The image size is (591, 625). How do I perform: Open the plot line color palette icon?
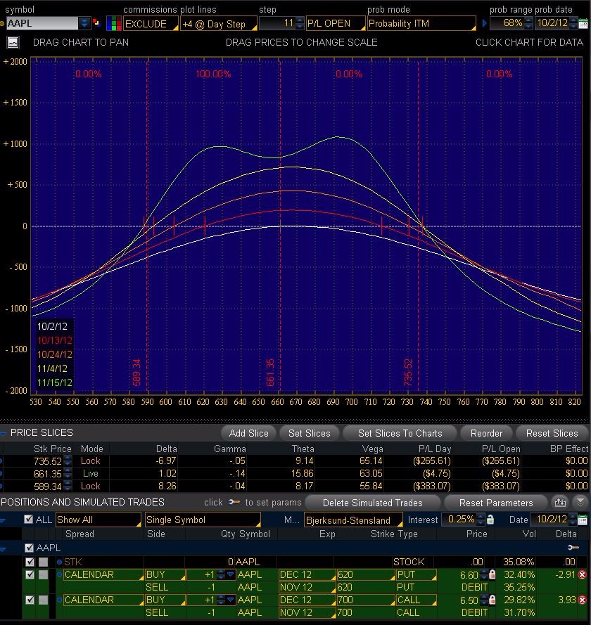114,23
